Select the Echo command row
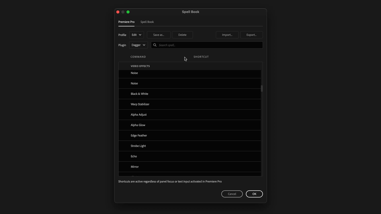381x214 pixels. [x=189, y=157]
